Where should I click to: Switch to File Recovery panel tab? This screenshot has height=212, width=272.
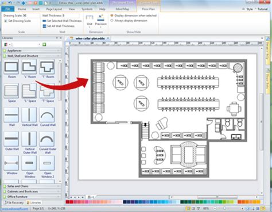pos(14,202)
